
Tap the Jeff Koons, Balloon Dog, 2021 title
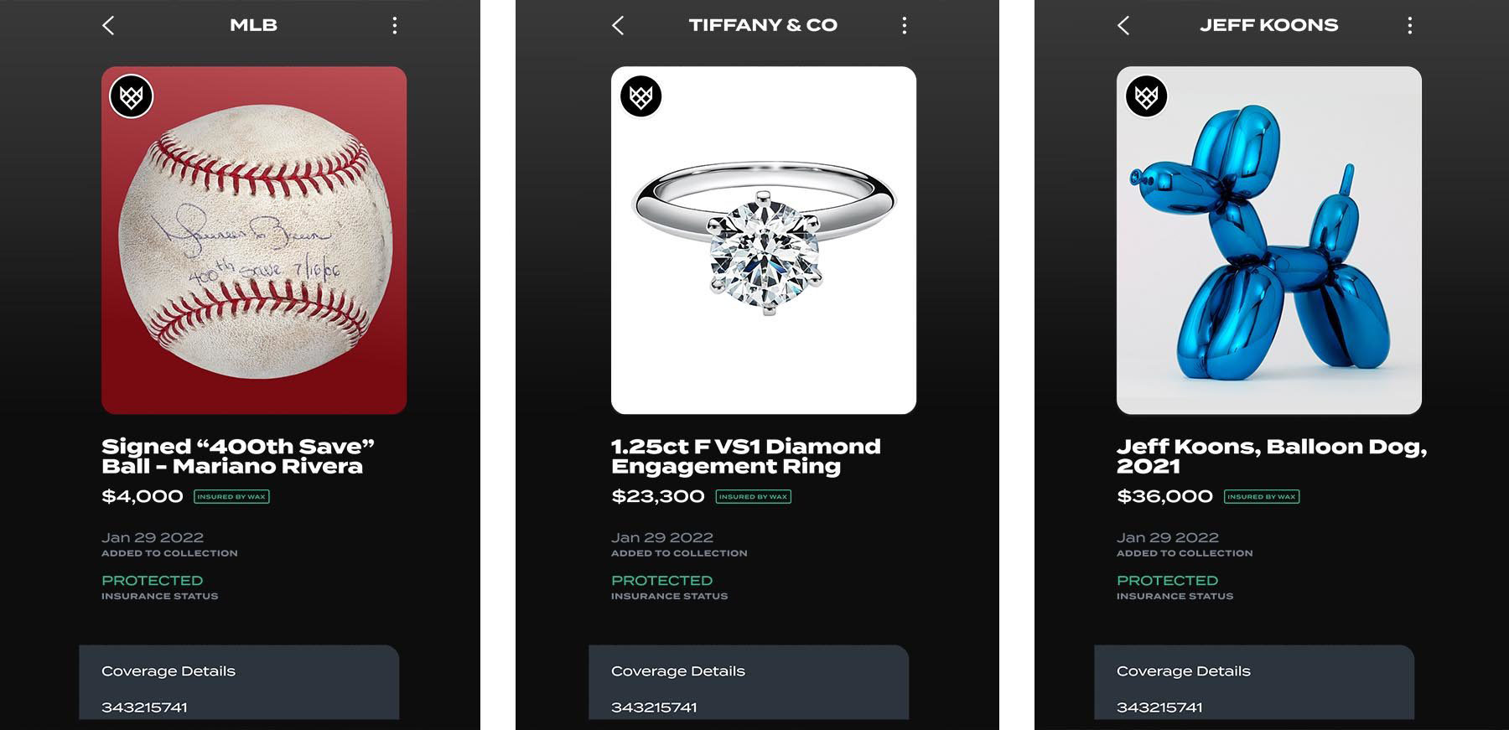coord(1271,456)
